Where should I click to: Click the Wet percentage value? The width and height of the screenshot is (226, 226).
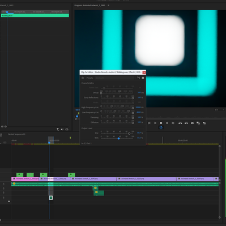pyautogui.click(x=139, y=138)
